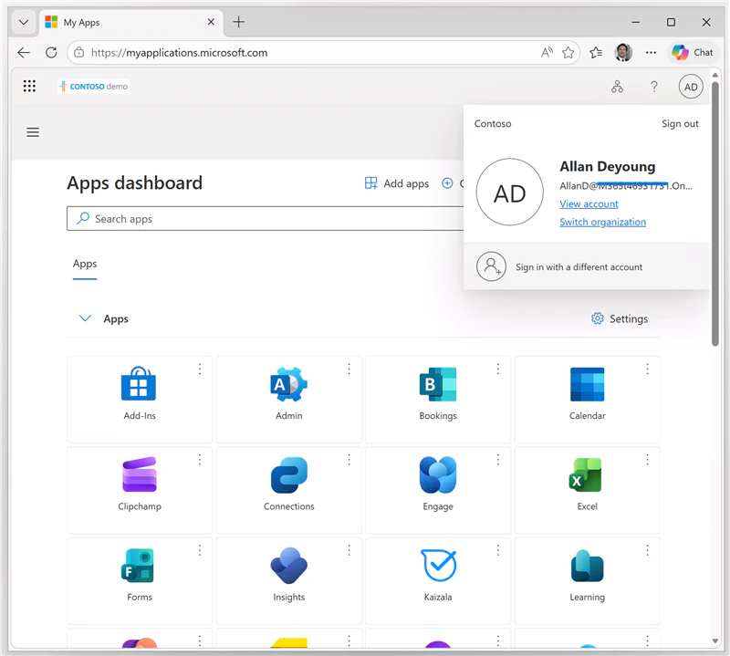
Task: Click the Sign out link
Action: click(x=680, y=124)
